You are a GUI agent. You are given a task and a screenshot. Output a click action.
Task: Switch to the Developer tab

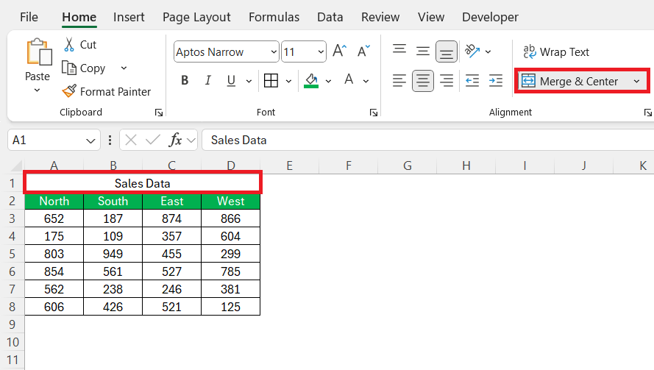click(x=490, y=17)
